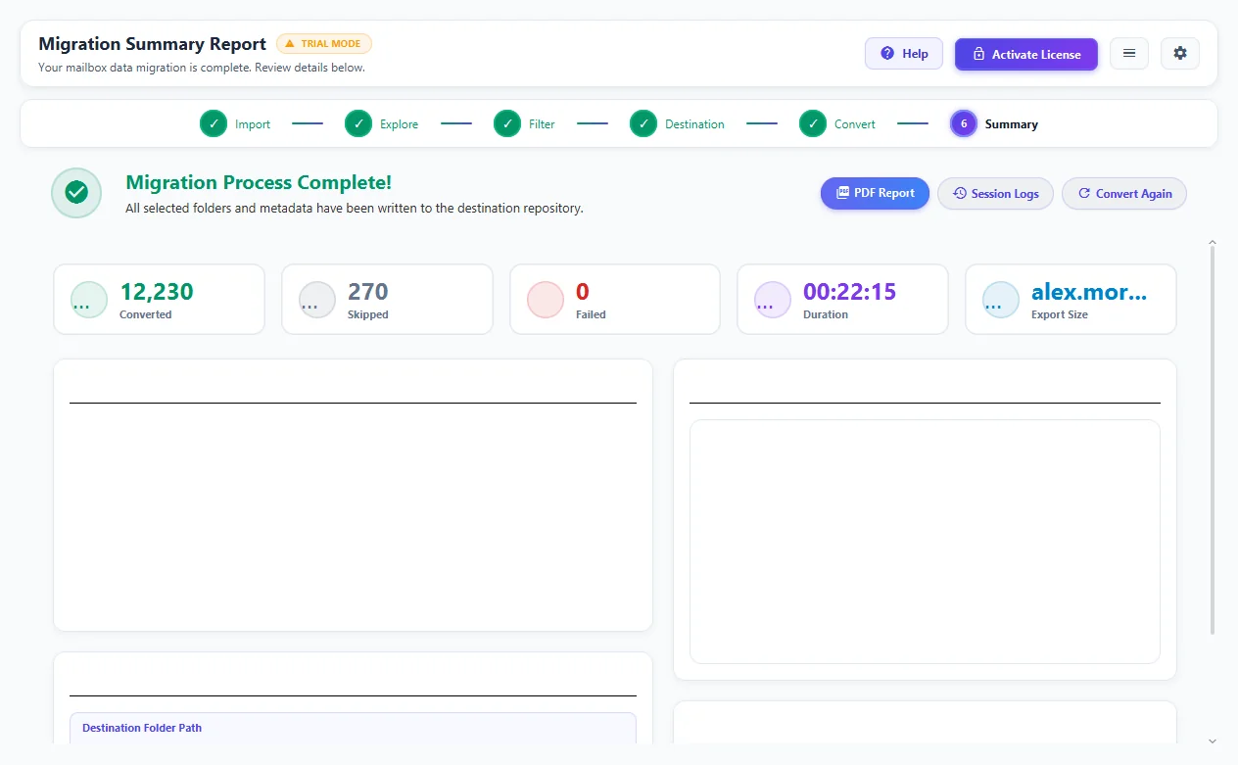Viewport: 1238px width, 765px height.
Task: Download the PDF Report
Action: (875, 193)
